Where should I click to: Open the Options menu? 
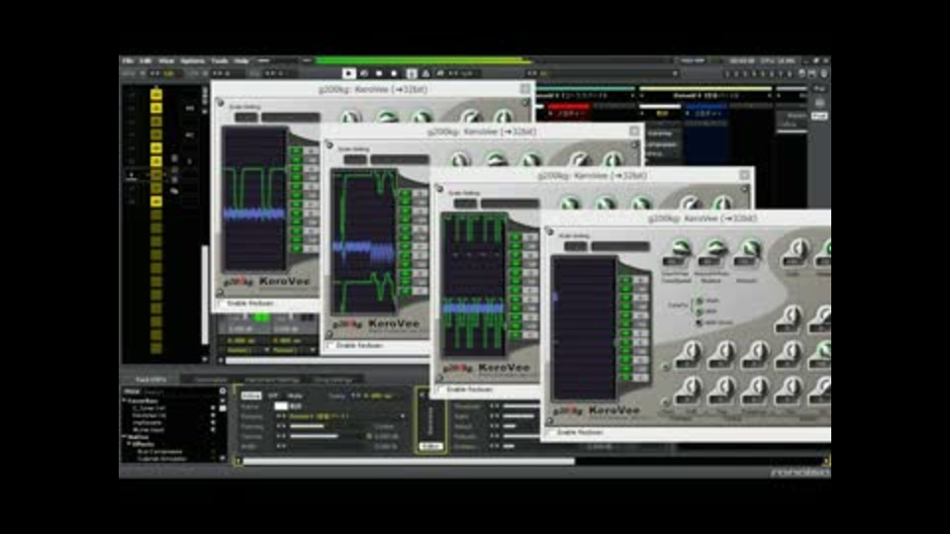pos(193,60)
